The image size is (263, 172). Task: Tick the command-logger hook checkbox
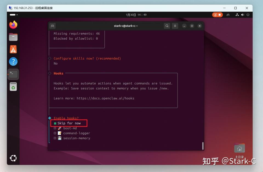(x=55, y=133)
